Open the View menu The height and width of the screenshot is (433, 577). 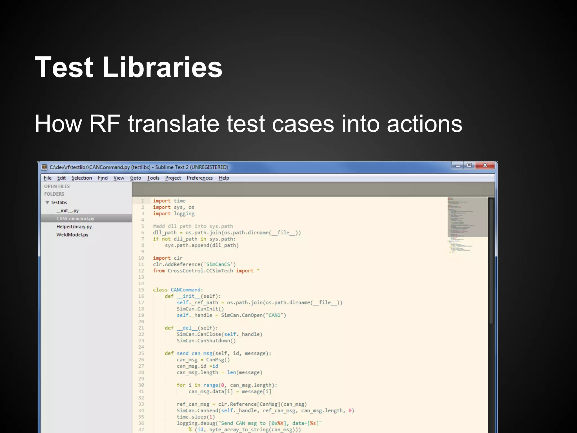[119, 178]
